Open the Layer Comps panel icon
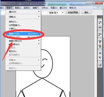 click(x=100, y=65)
